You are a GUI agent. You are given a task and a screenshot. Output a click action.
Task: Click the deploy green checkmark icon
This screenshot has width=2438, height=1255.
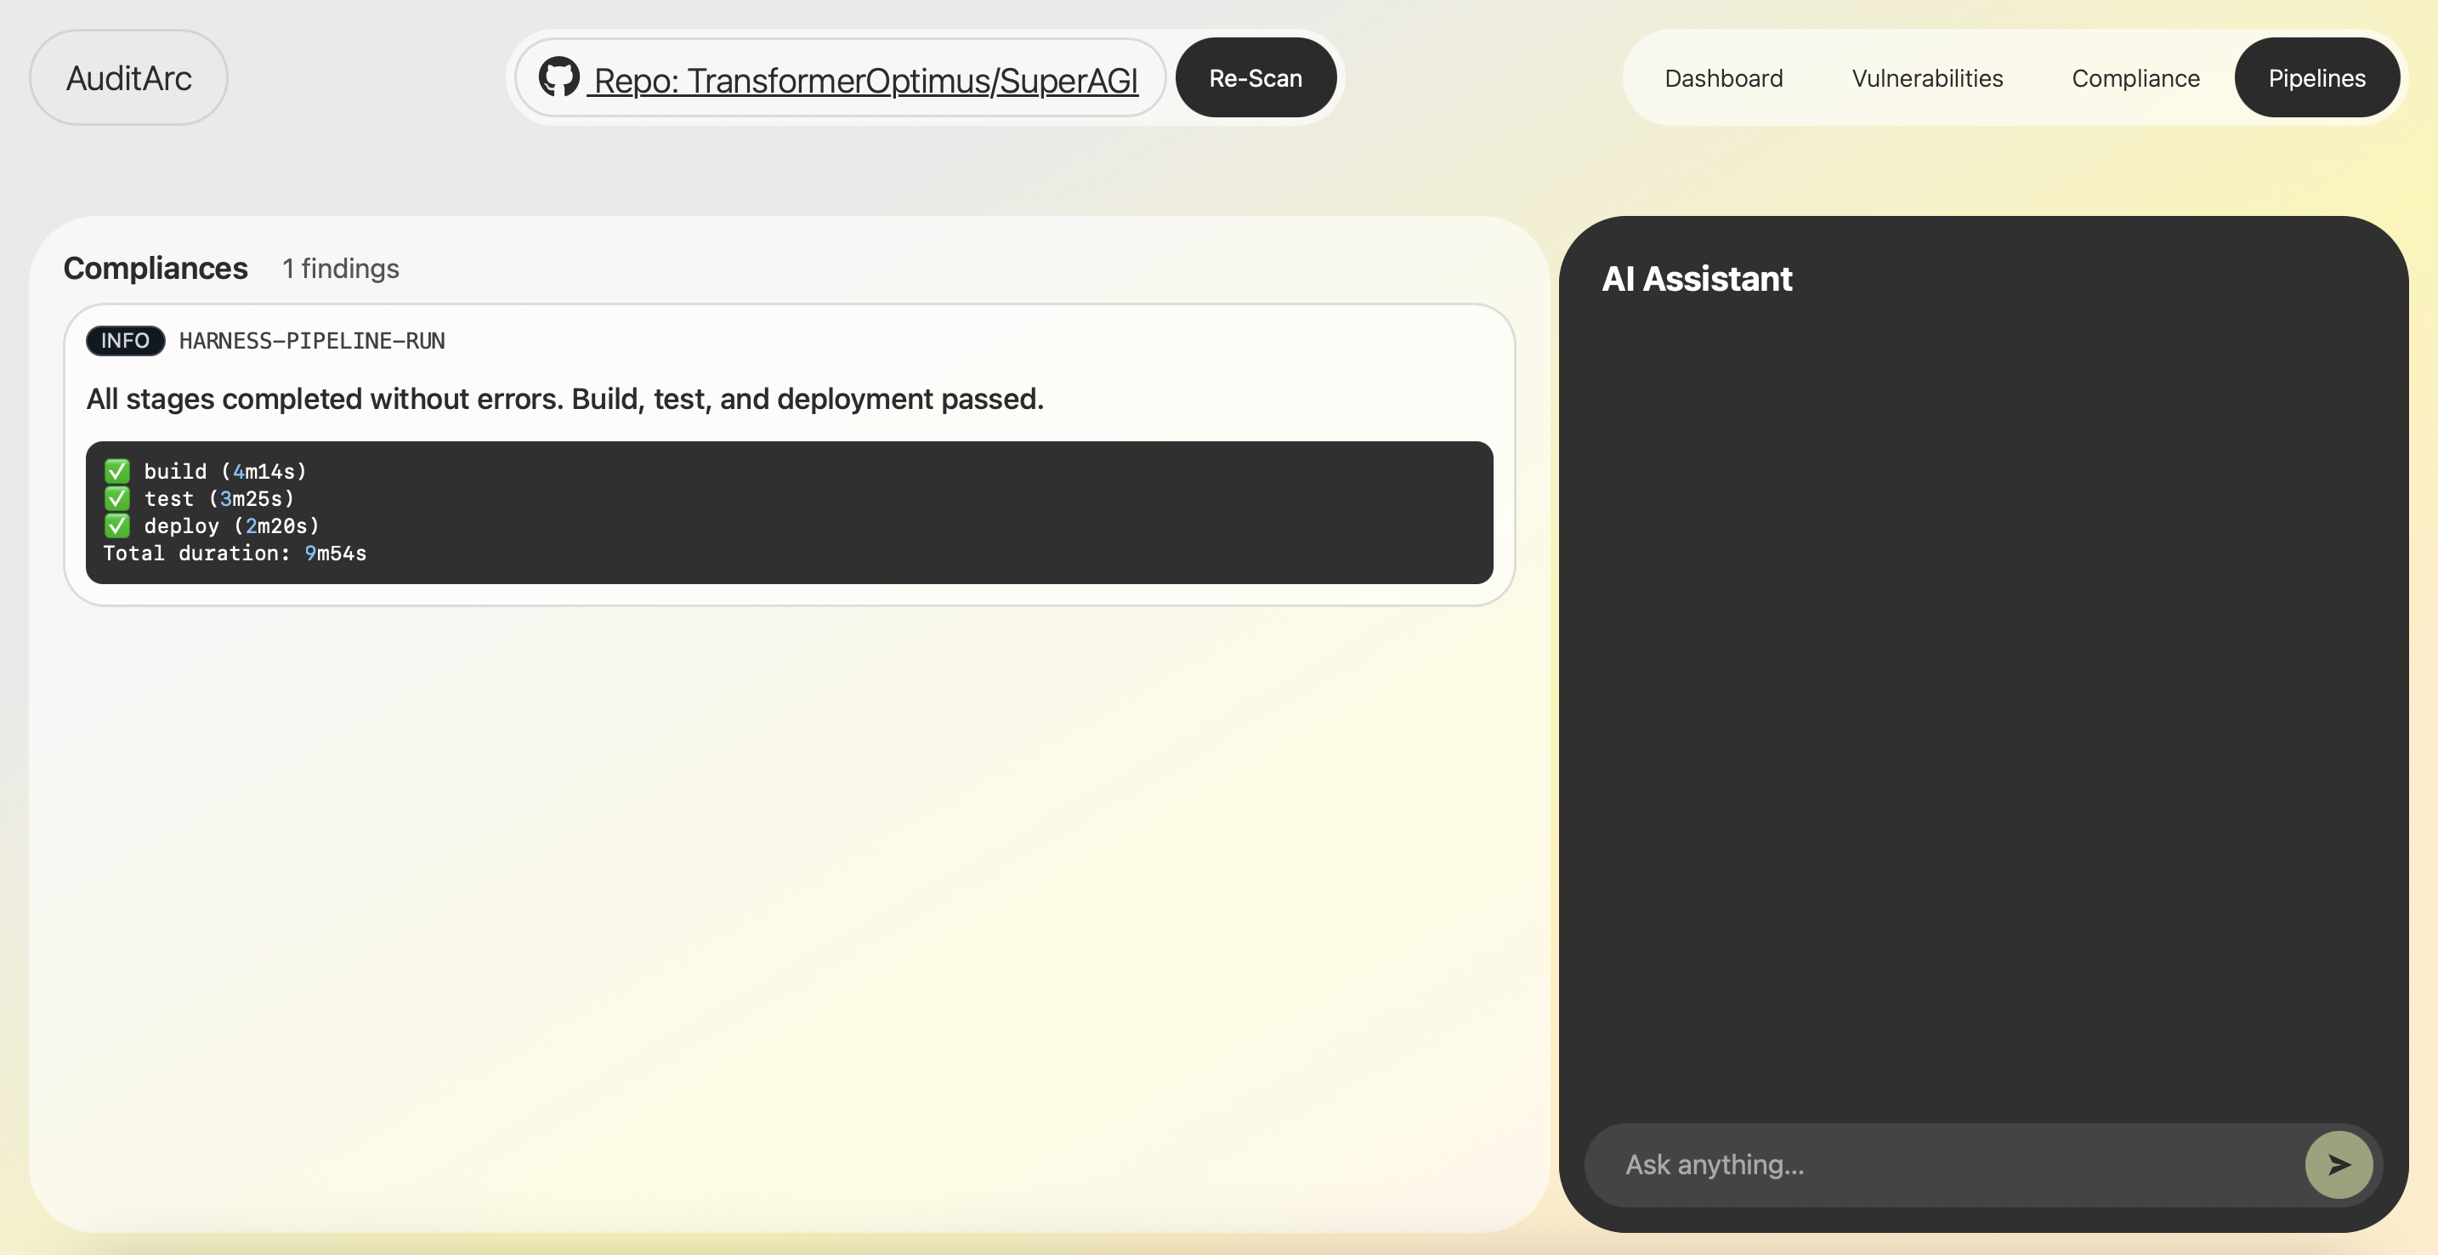pos(116,525)
